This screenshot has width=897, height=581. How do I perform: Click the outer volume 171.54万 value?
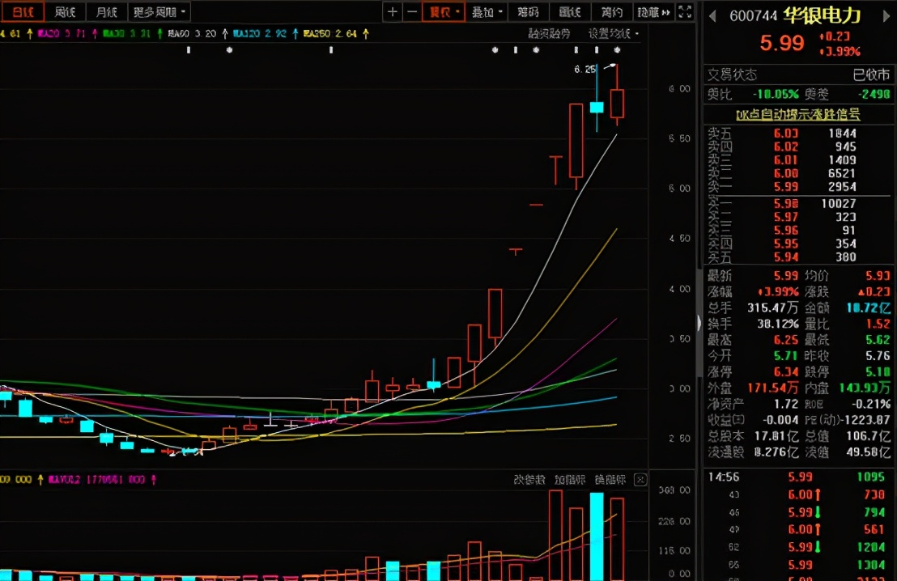[773, 388]
